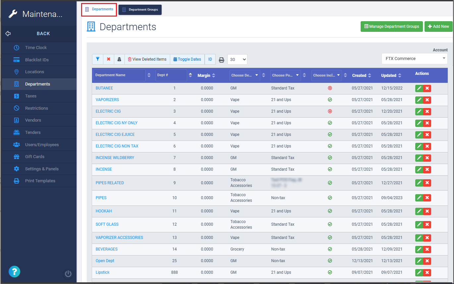Image resolution: width=454 pixels, height=284 pixels.
Task: Click the red not-included icon in ELECTRIC CIG row
Action: pos(330,111)
